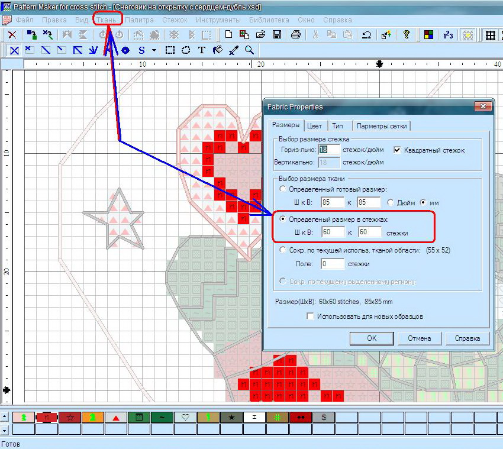The height and width of the screenshot is (449, 503).
Task: Select the rectangular selection tool
Action: [170, 50]
